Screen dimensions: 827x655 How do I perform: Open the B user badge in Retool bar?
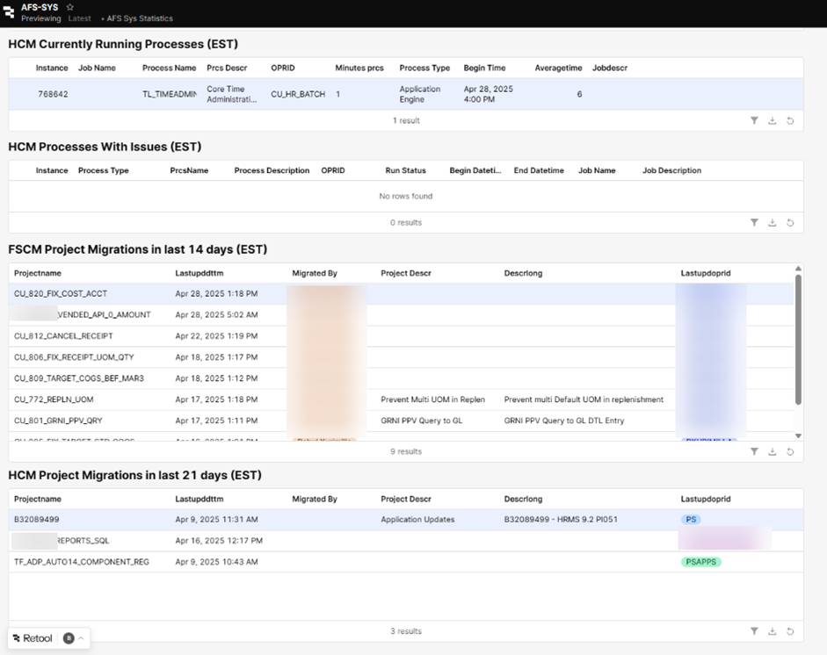[x=69, y=638]
